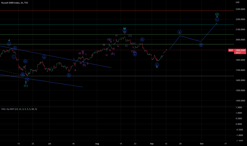Select the teal horizontal line below 2200
Screen dimensions: 247x146
coord(117,25)
